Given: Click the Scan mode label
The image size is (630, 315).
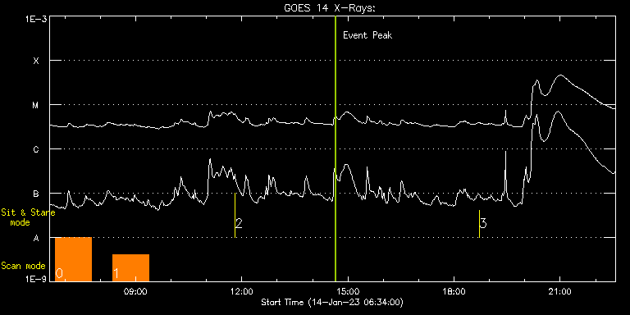Looking at the screenshot, I should click(23, 266).
